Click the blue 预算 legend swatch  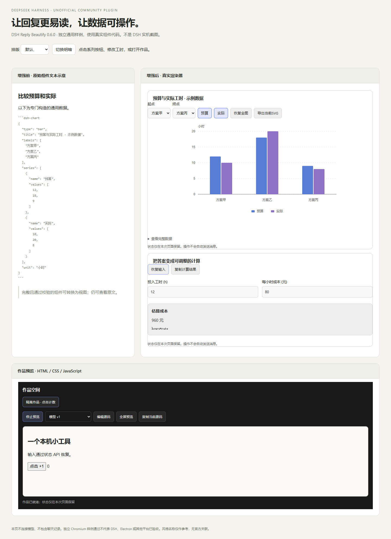tap(253, 211)
